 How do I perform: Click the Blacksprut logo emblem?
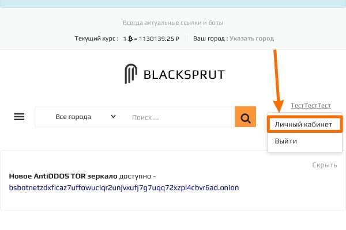[x=130, y=74]
